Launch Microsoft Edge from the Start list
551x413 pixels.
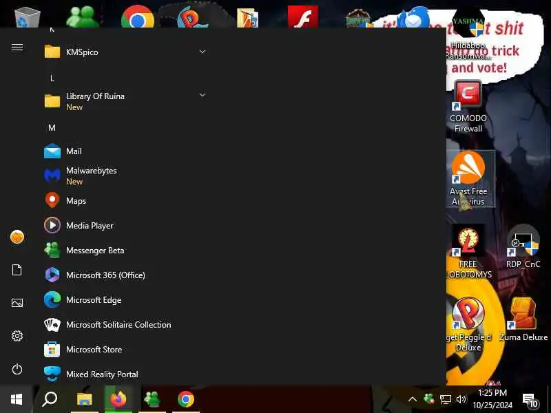click(125, 300)
